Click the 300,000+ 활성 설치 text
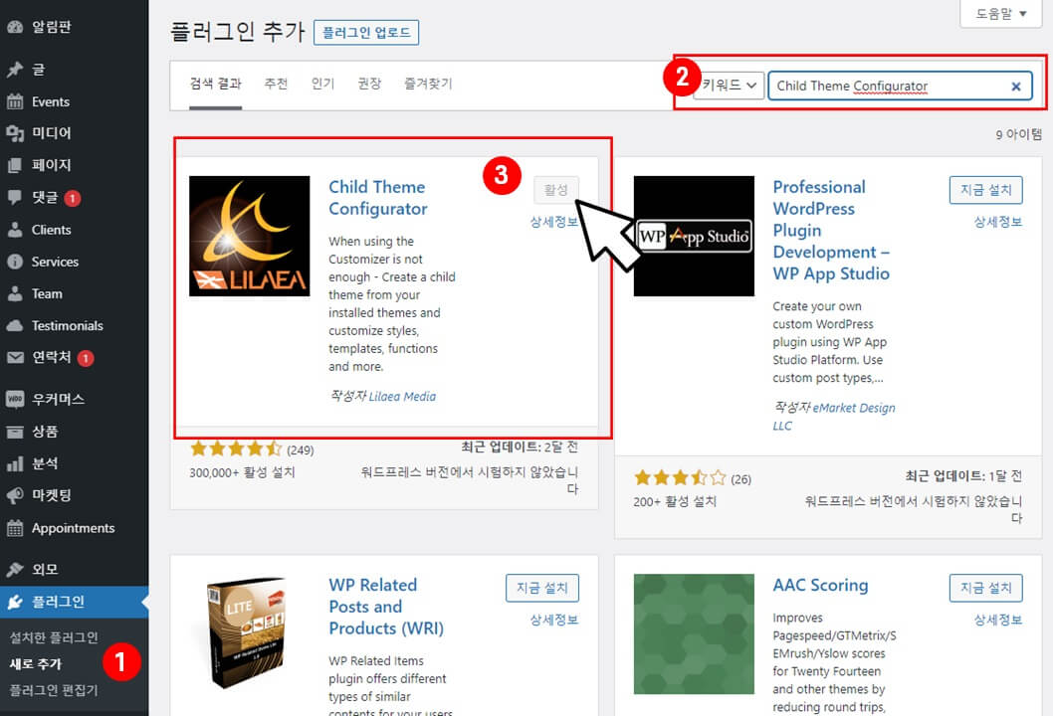Image resolution: width=1053 pixels, height=716 pixels. [x=243, y=473]
